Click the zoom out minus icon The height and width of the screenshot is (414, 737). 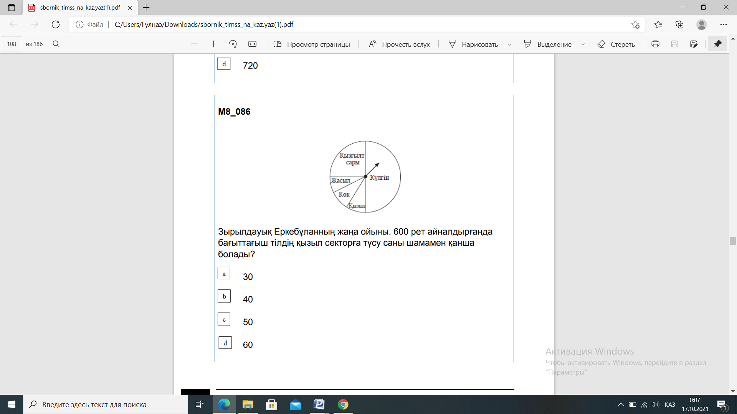(194, 44)
